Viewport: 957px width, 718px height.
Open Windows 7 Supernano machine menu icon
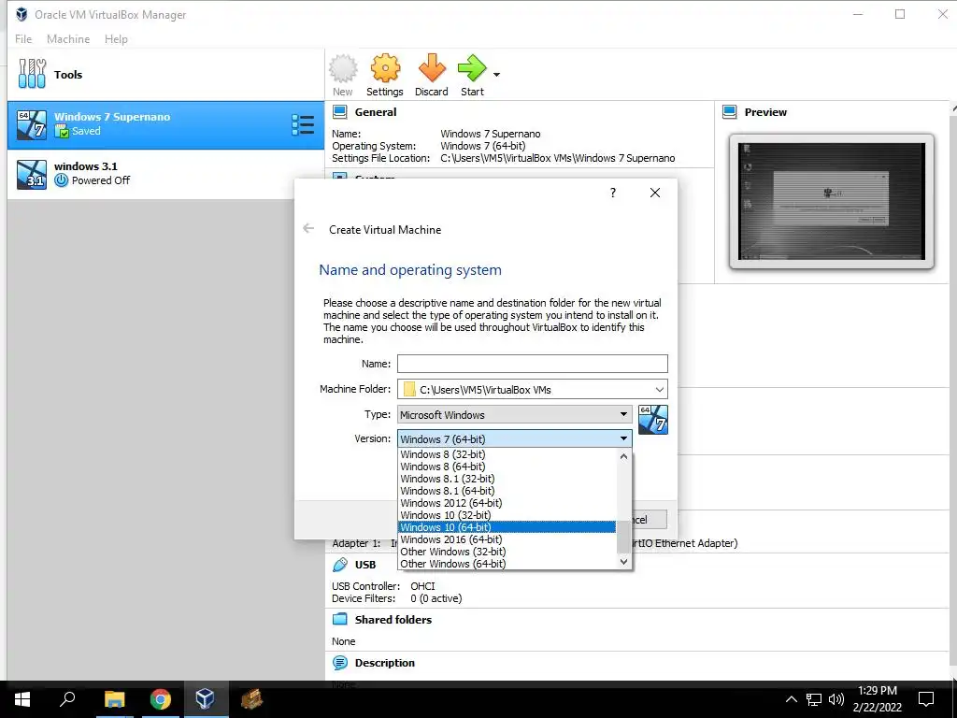coord(303,124)
